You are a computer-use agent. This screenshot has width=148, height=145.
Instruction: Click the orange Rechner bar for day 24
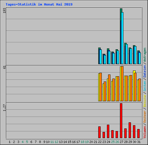pos(109,88)
